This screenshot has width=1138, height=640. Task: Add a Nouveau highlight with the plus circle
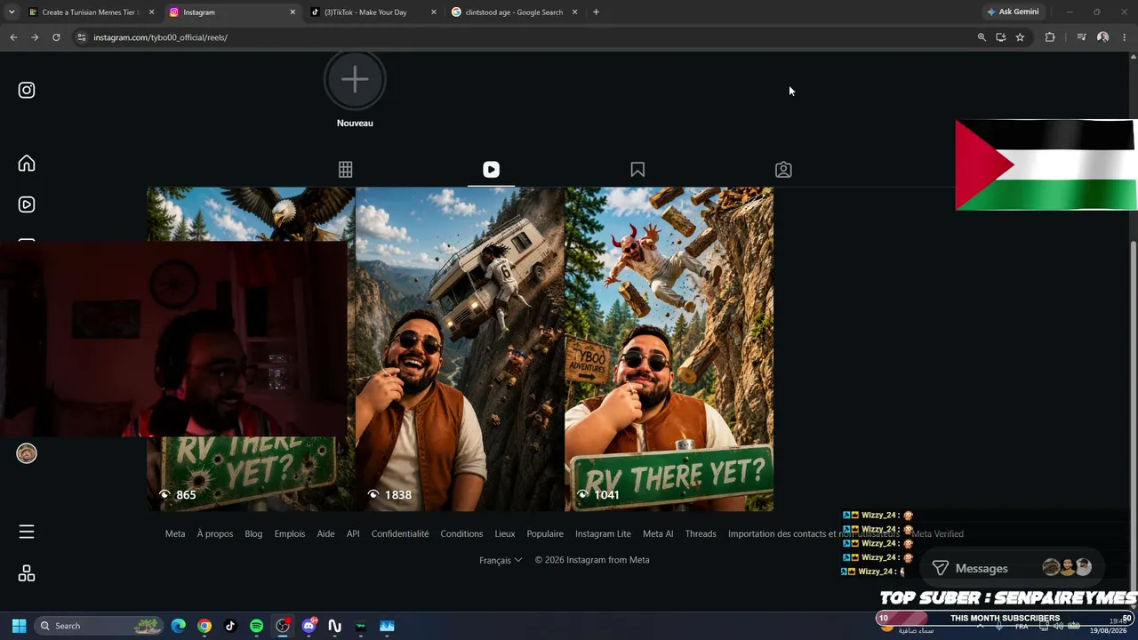pyautogui.click(x=355, y=80)
